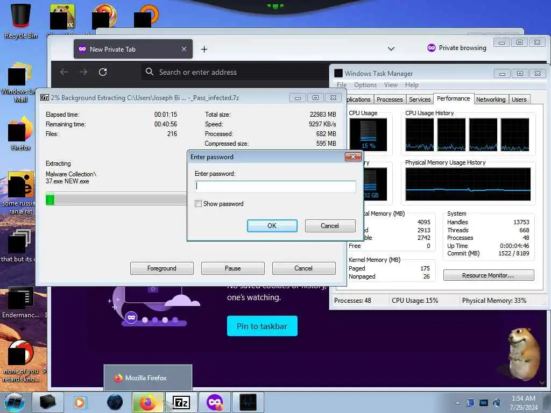The image size is (551, 413).
Task: Open the Help menu in Task Manager
Action: (412, 85)
